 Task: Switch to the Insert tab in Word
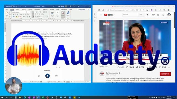pos(18,9)
